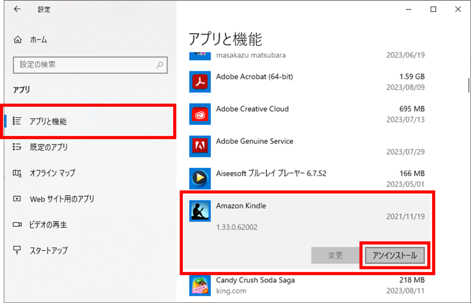Click the app list scrollbar thumb

pyautogui.click(x=469, y=86)
